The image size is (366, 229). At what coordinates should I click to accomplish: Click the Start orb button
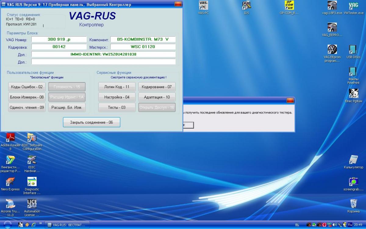point(8,225)
